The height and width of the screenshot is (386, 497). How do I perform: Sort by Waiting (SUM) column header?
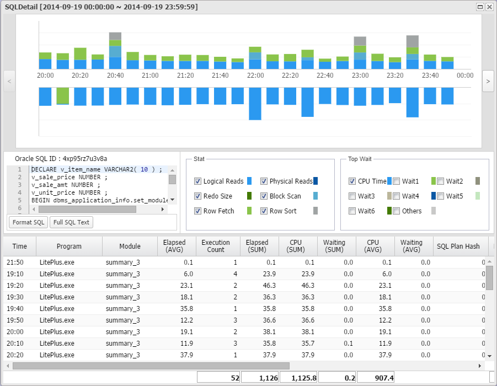[337, 246]
